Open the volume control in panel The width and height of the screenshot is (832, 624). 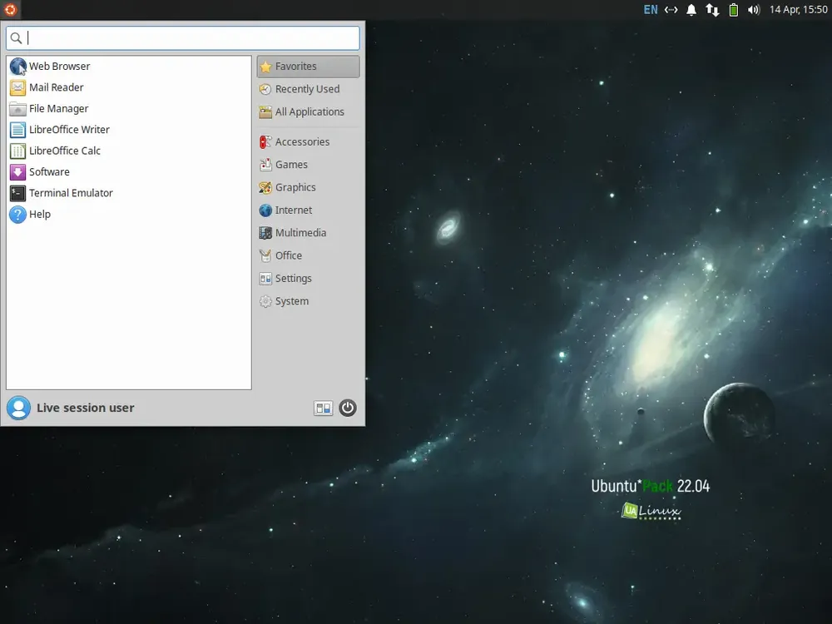pos(754,9)
